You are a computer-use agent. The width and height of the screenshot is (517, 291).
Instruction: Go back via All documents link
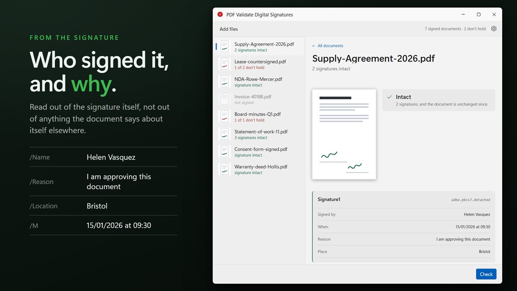pyautogui.click(x=328, y=46)
